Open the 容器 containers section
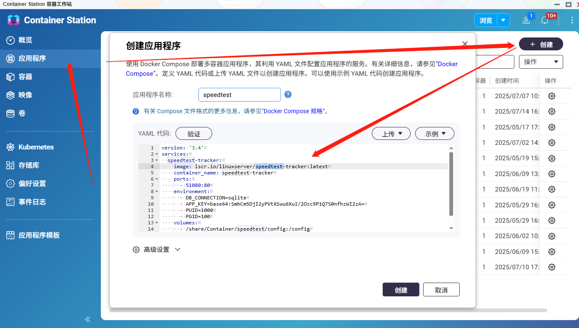This screenshot has width=579, height=328. pyautogui.click(x=25, y=77)
